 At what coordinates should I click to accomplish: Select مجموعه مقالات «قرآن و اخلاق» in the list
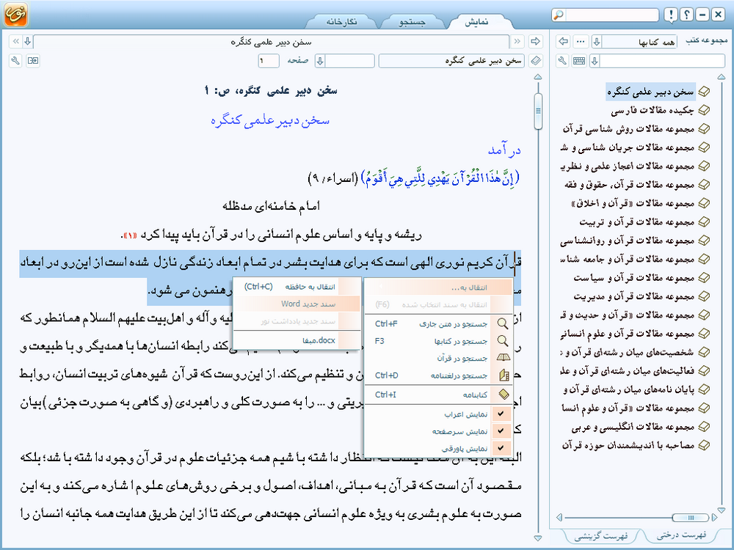633,203
